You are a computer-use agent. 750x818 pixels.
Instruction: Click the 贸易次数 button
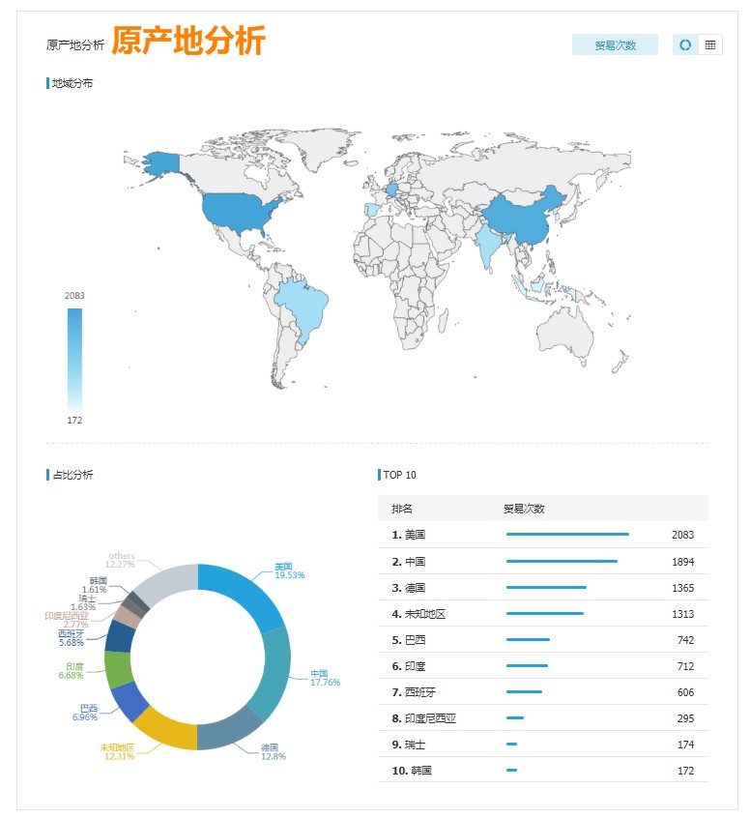[x=615, y=44]
